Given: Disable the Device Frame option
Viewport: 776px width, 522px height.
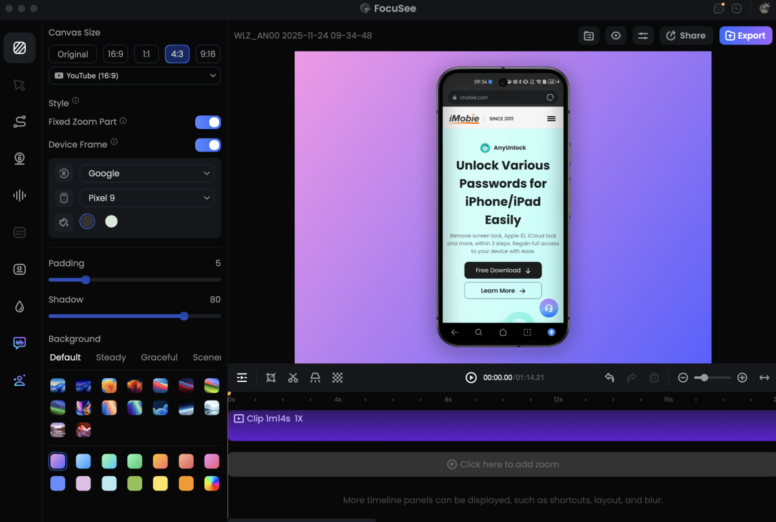Looking at the screenshot, I should [x=207, y=145].
